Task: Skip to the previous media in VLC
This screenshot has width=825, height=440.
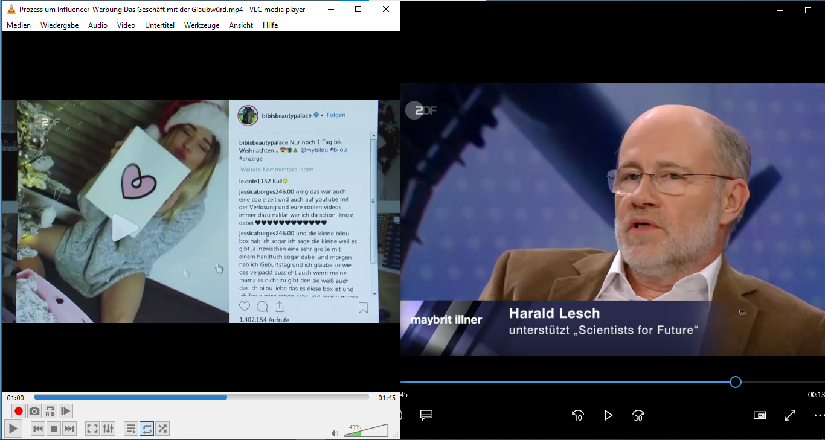Action: 37,429
